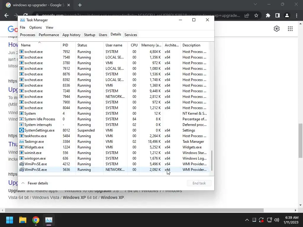Image resolution: width=303 pixels, height=227 pixels.
Task: Click the SystemSettings.exe gear icon
Action: tap(22, 130)
